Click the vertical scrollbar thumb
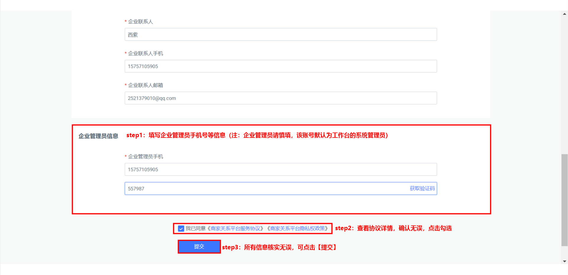Screen dimensions: 568x275 pyautogui.click(x=564, y=200)
